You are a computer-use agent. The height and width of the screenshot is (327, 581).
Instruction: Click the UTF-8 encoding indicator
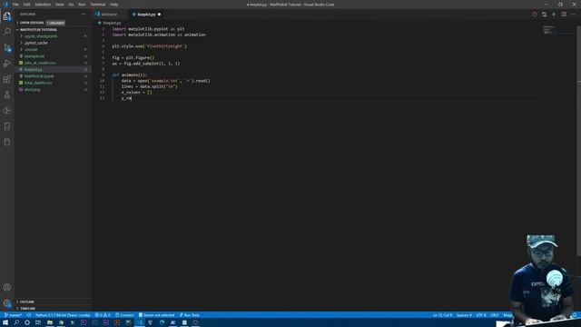tap(481, 315)
